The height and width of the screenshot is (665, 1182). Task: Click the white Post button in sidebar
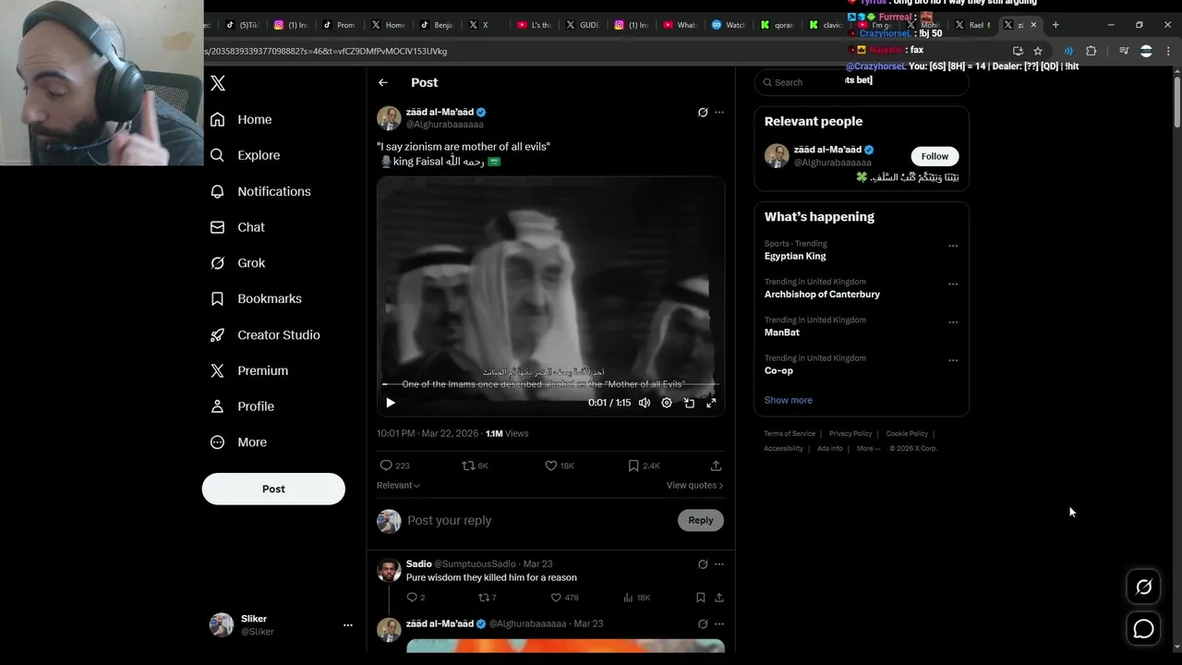coord(273,489)
